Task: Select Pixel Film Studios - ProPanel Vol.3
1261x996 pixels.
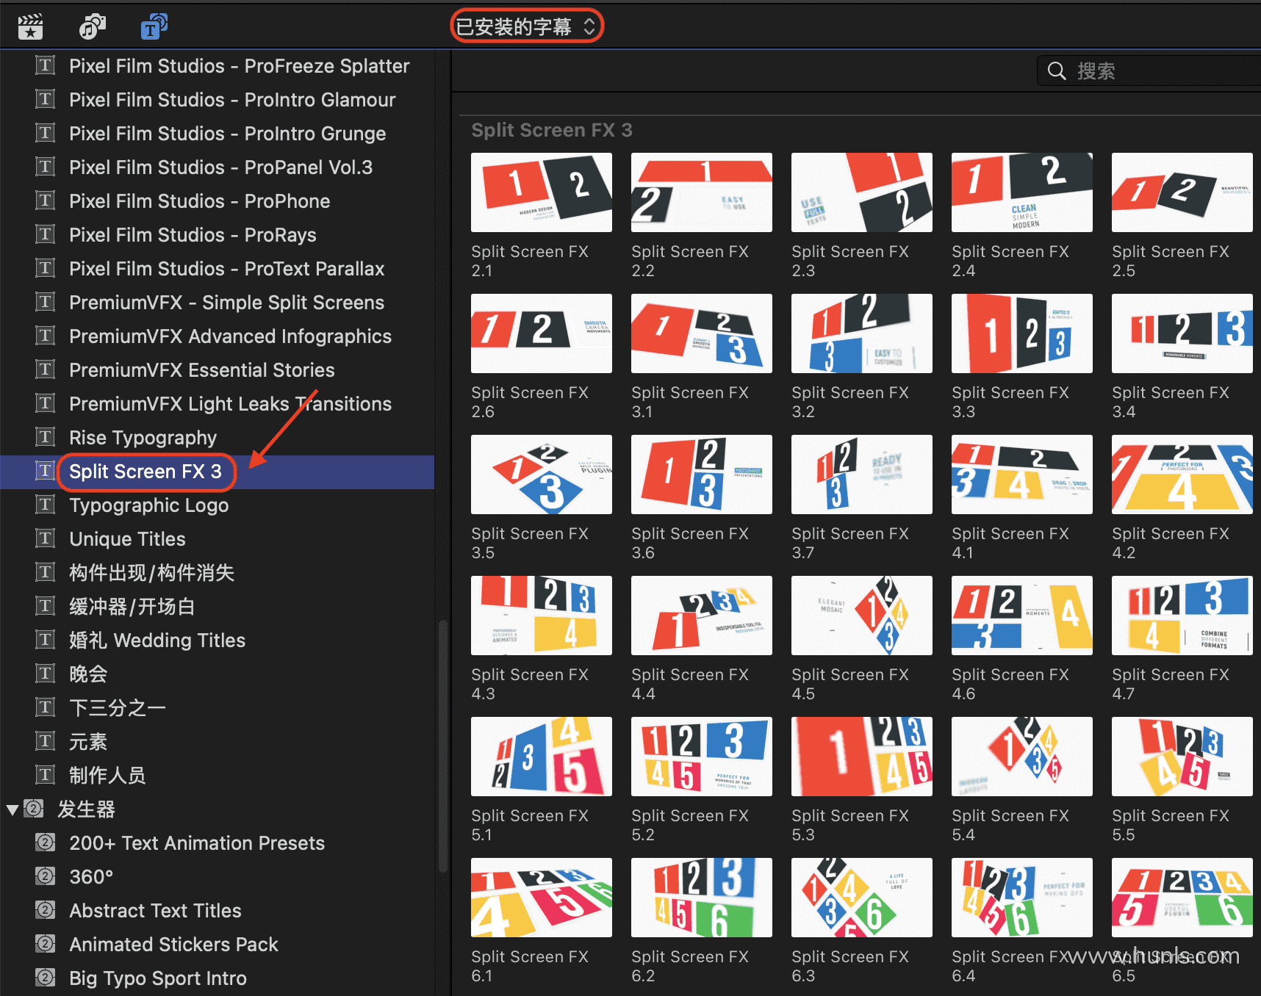Action: [x=220, y=167]
